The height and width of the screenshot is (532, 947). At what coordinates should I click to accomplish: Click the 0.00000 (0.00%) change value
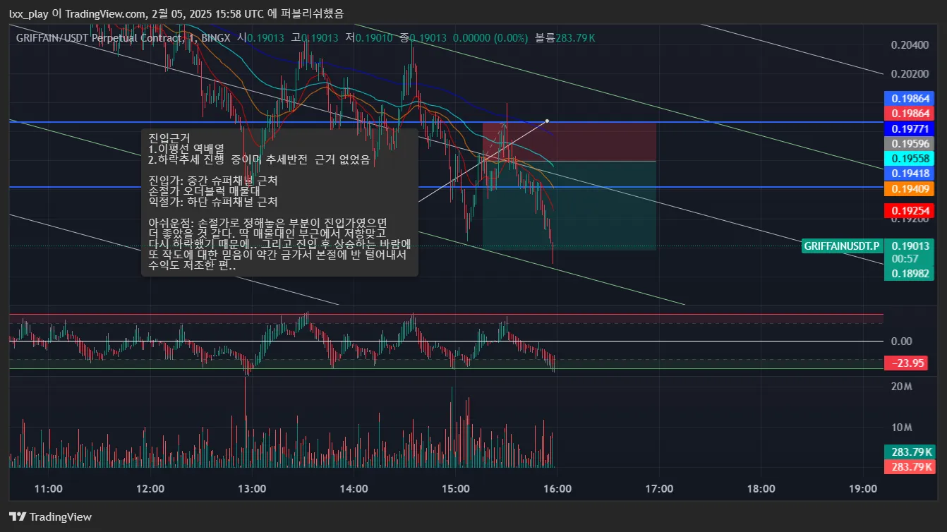[490, 37]
